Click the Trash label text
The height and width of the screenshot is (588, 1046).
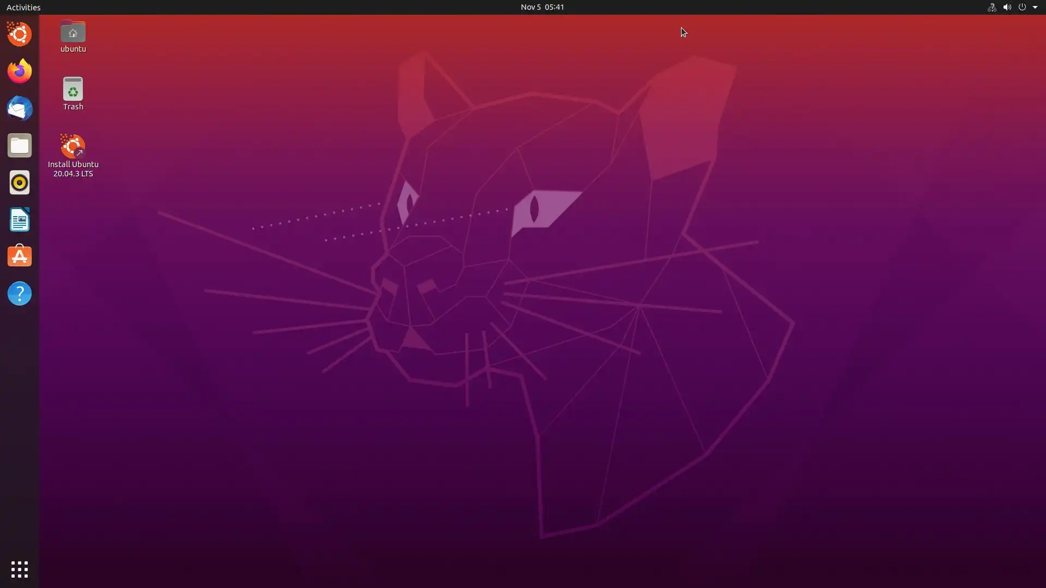pyautogui.click(x=73, y=107)
